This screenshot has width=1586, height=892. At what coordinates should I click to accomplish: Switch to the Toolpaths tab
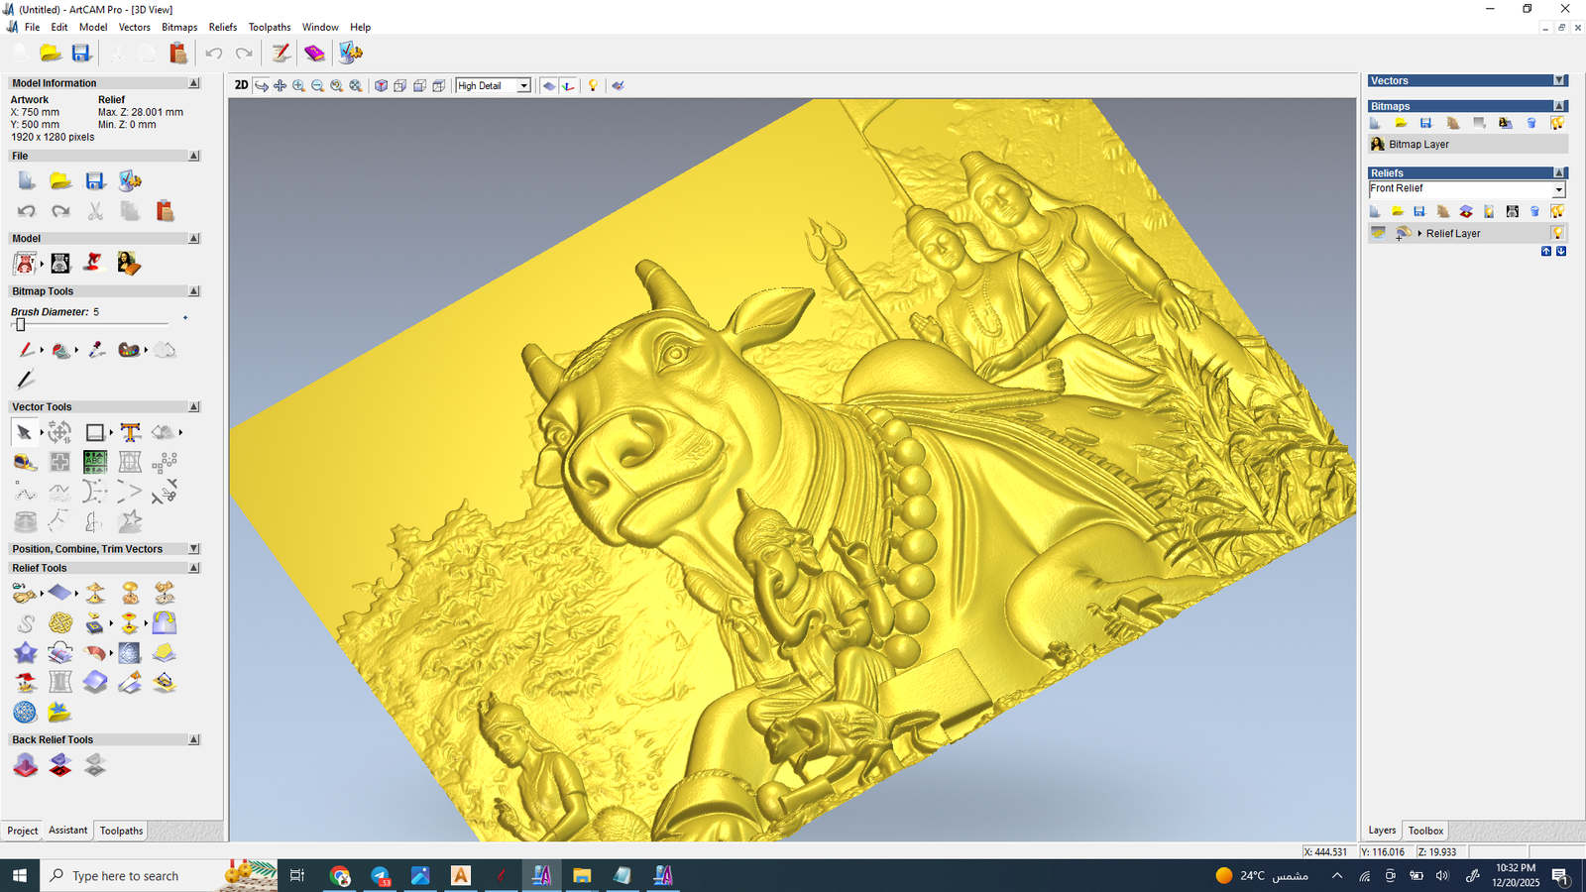[x=121, y=831]
